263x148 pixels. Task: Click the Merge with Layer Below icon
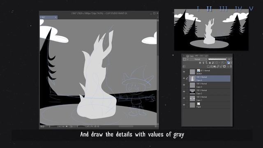click(221, 67)
